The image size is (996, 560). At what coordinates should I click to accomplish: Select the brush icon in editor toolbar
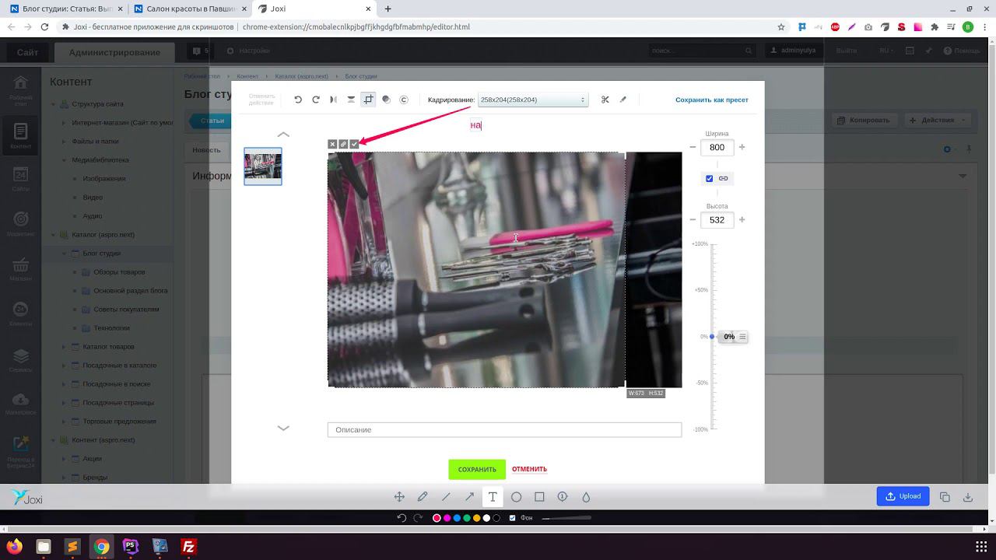coord(622,100)
